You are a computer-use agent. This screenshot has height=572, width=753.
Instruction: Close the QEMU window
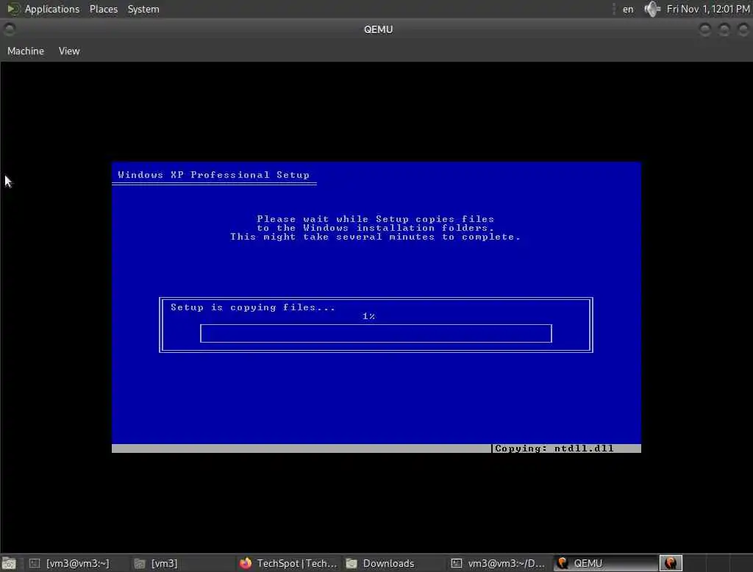click(743, 29)
